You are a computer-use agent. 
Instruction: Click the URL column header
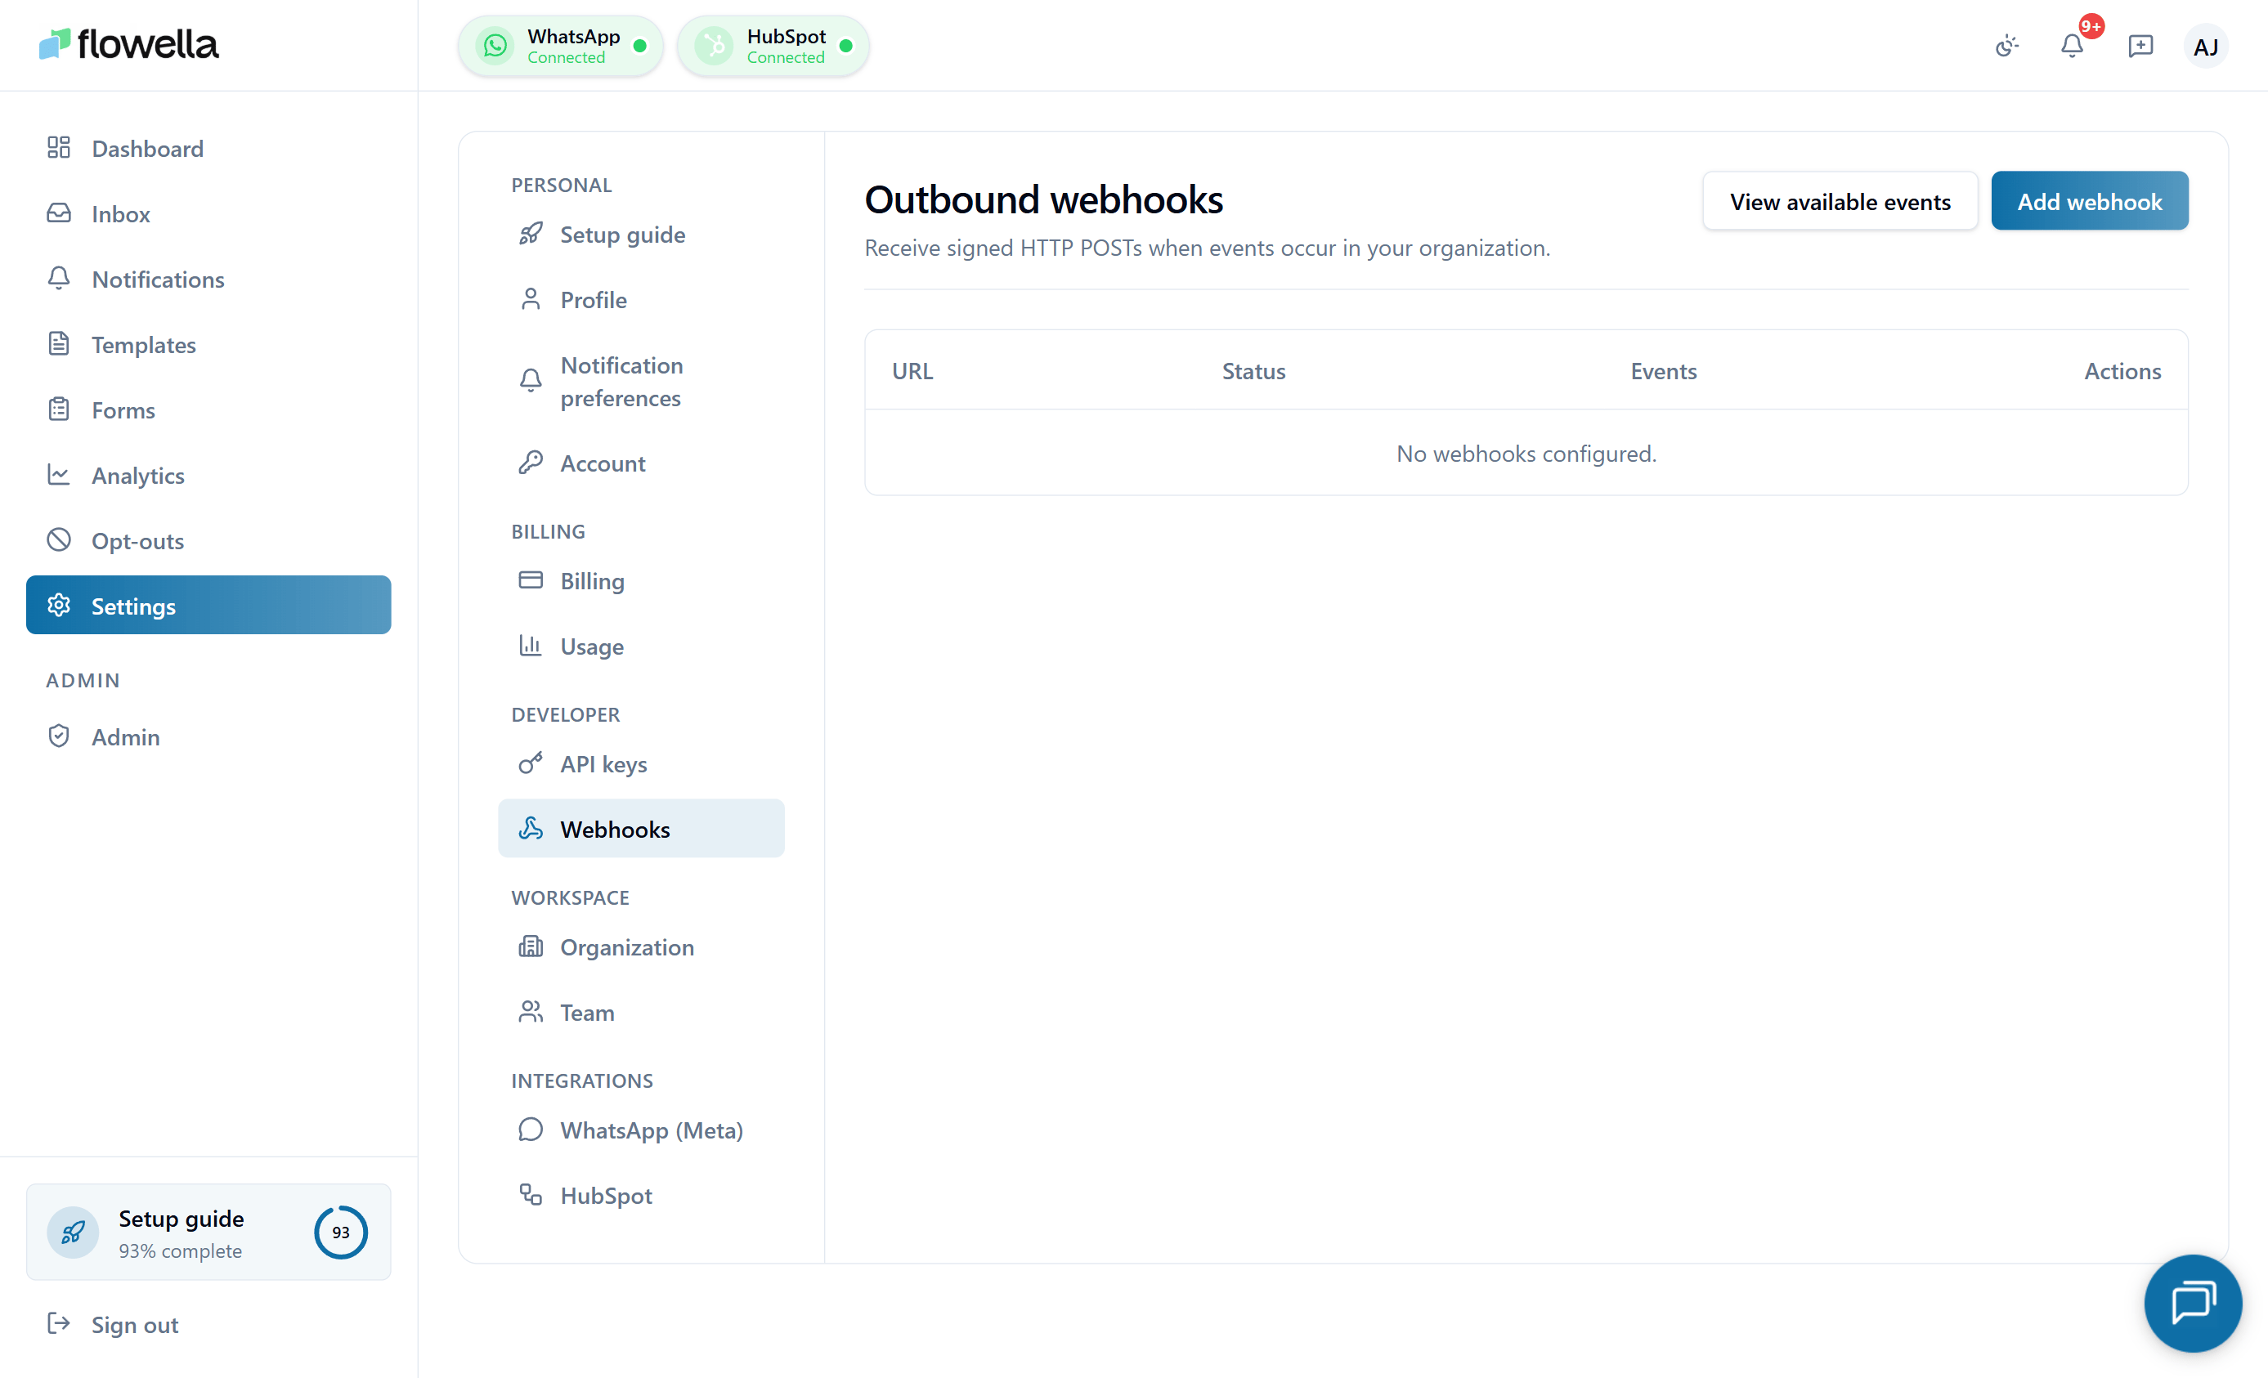click(912, 371)
